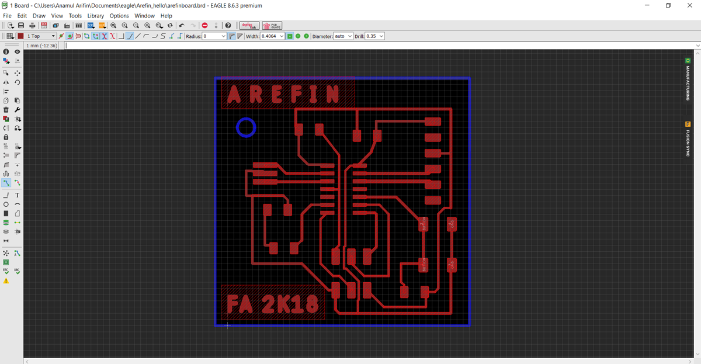Image resolution: width=701 pixels, height=364 pixels.
Task: Select the Delete trash can tool
Action: [x=6, y=109]
